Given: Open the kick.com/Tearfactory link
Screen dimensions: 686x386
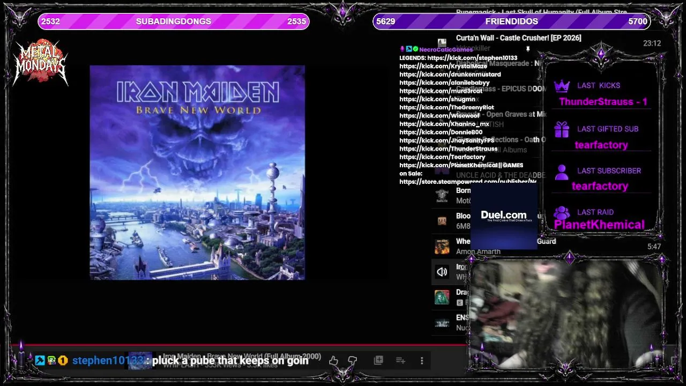Looking at the screenshot, I should [442, 157].
